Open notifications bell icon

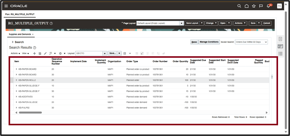coord(268,6)
